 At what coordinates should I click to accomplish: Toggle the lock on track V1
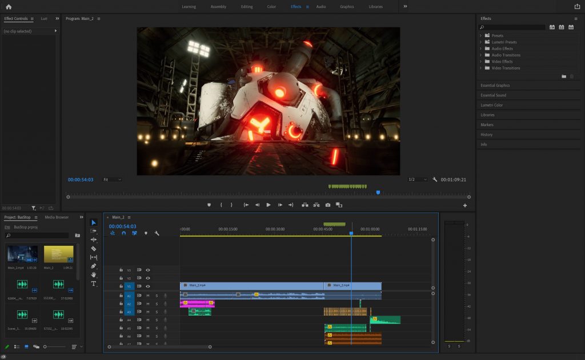(x=121, y=286)
